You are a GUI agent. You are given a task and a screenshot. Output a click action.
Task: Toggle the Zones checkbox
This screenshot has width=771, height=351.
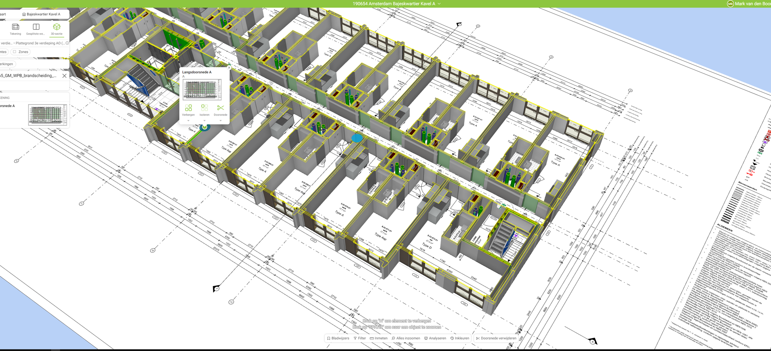pos(15,52)
